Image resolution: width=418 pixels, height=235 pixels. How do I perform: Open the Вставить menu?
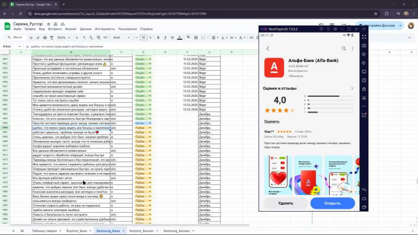pyautogui.click(x=54, y=29)
